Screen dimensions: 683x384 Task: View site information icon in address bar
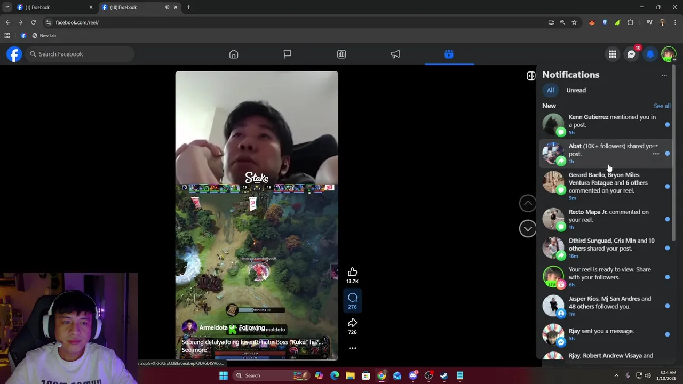tap(49, 22)
